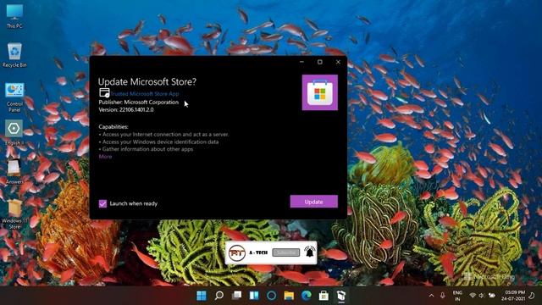The height and width of the screenshot is (305, 542).
Task: Click the Version: 22106.1401.2.0 text
Action: pos(126,109)
